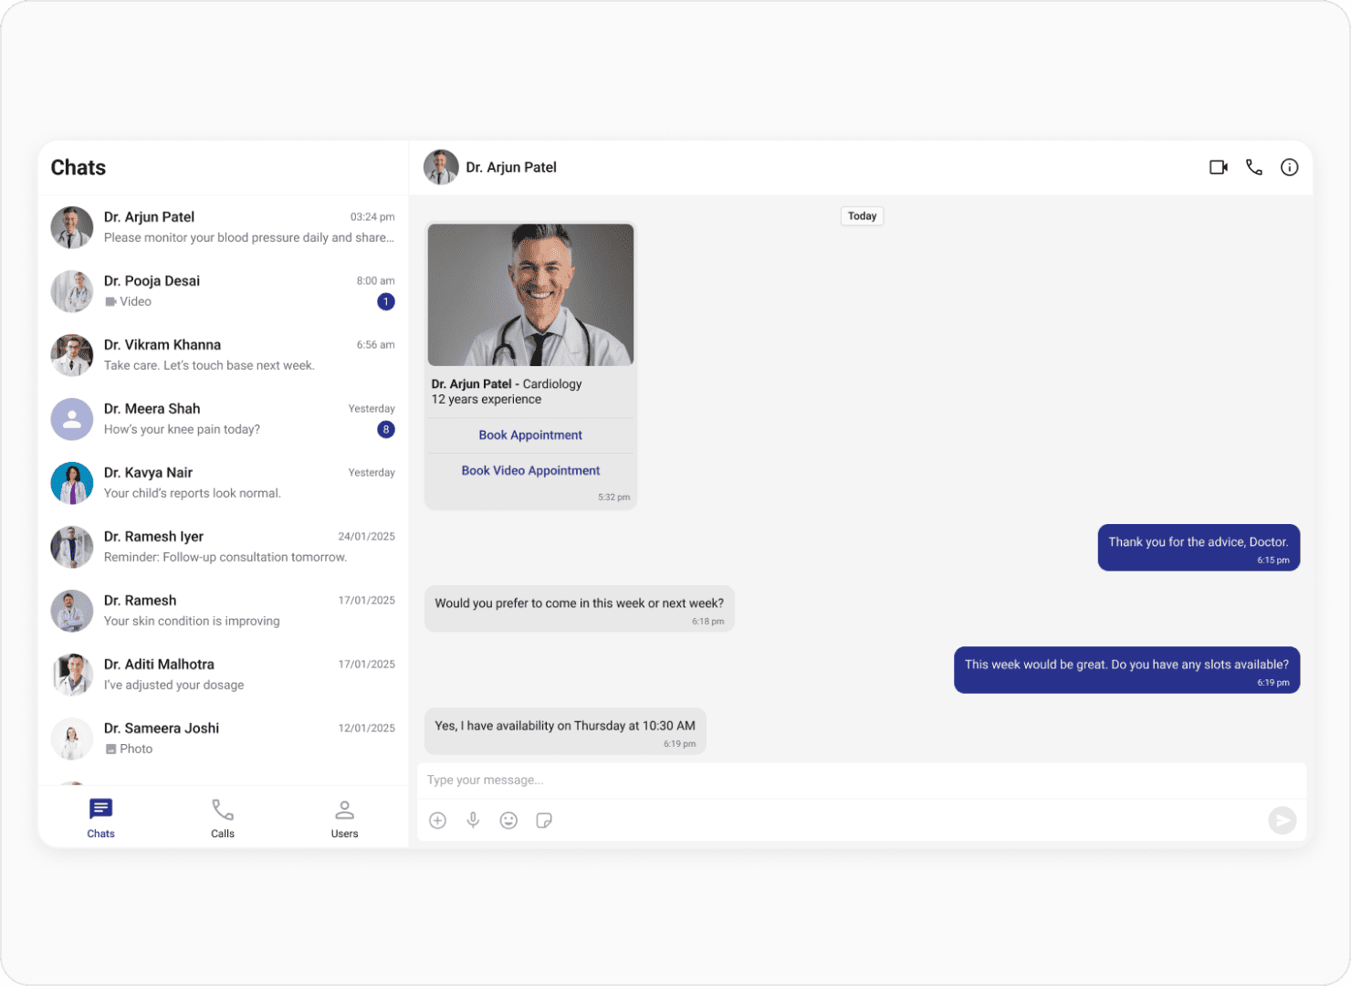Click the unread badge on Dr. Pooja Desai
Viewport: 1351px width, 986px height.
pyautogui.click(x=386, y=301)
